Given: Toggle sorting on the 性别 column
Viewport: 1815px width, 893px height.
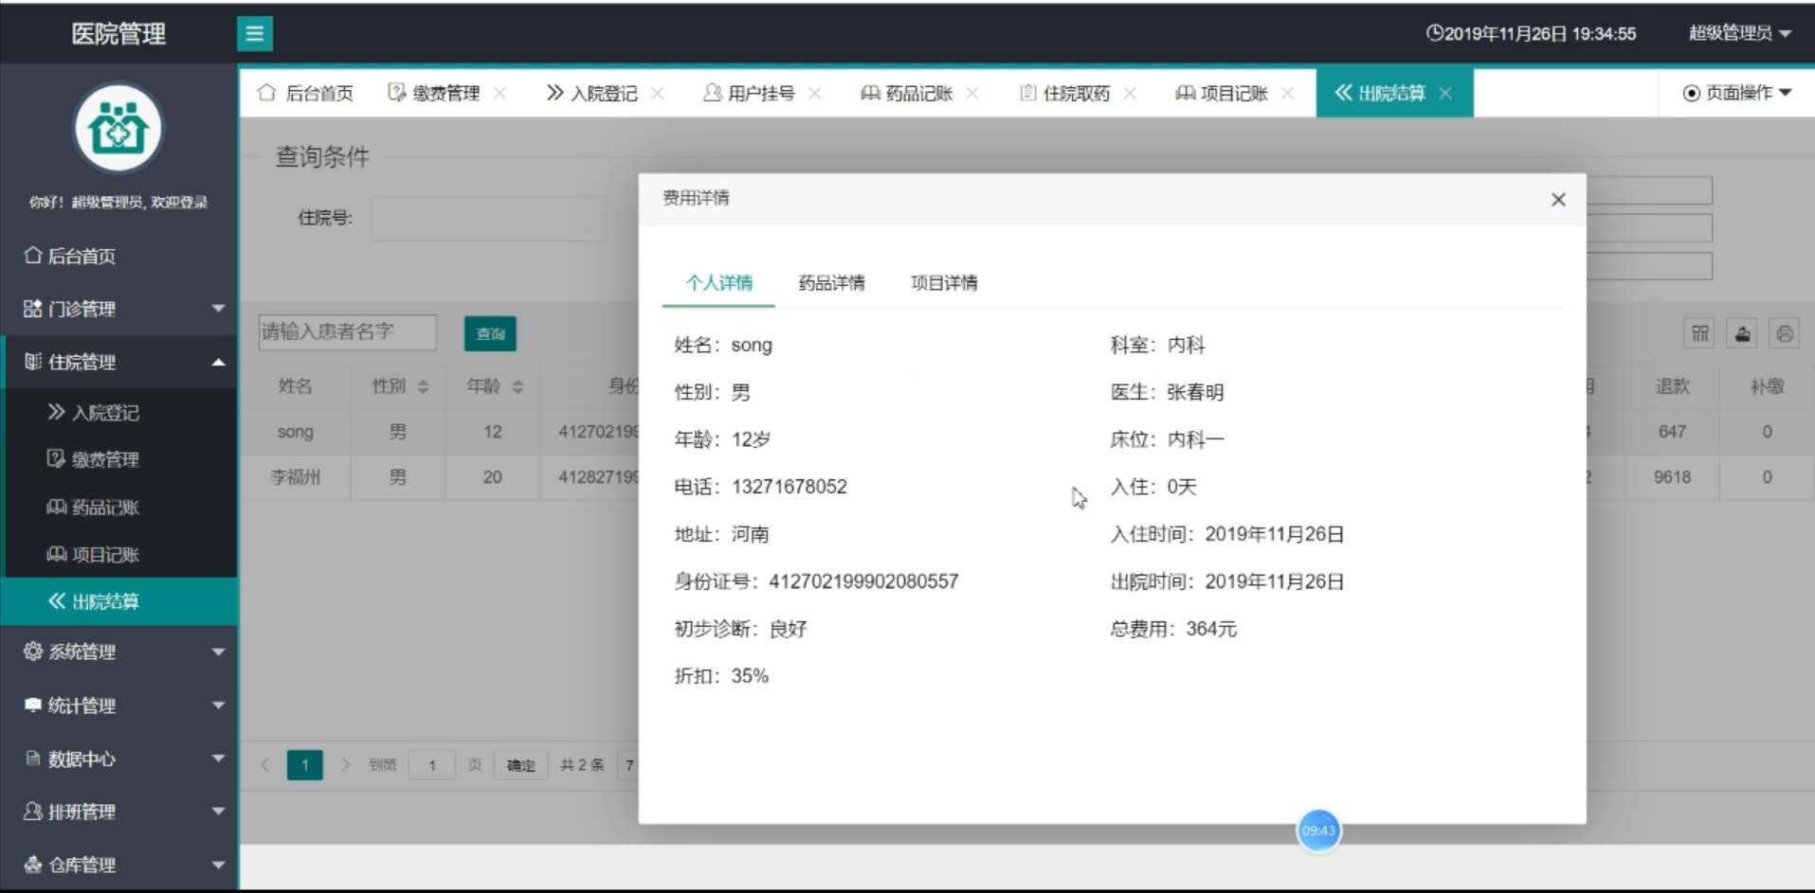Looking at the screenshot, I should (x=423, y=385).
